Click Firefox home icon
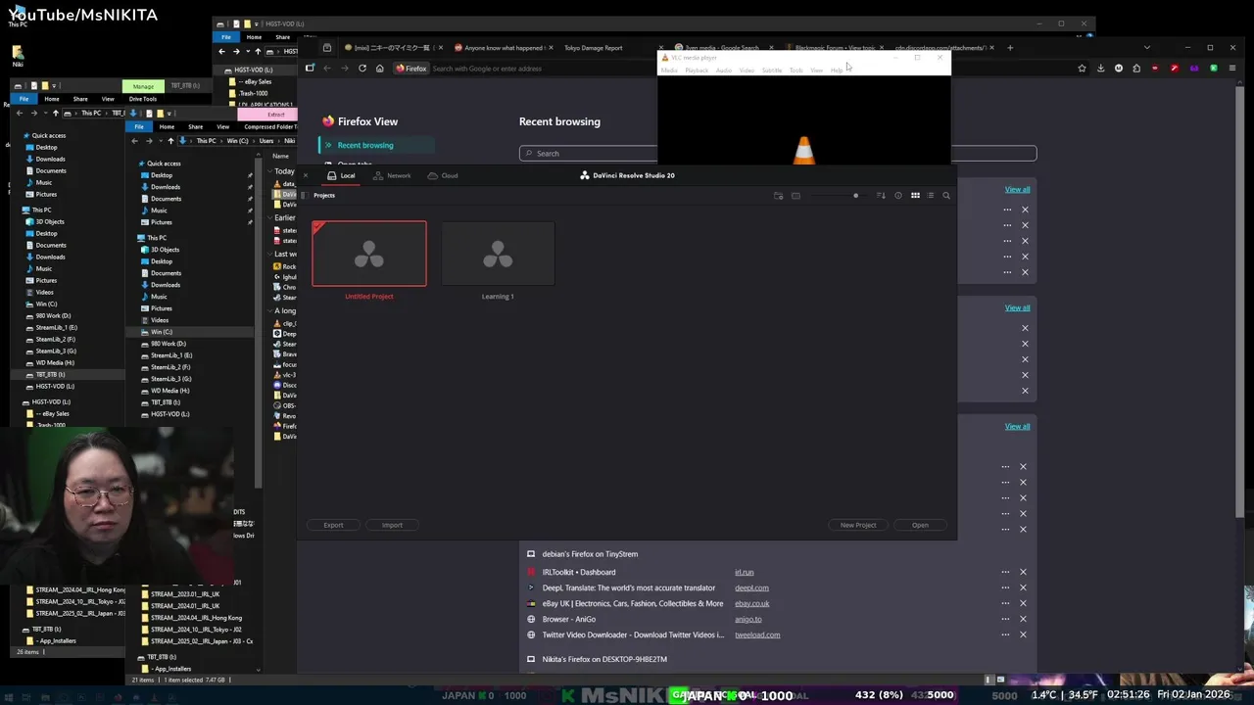This screenshot has height=705, width=1254. 380,69
